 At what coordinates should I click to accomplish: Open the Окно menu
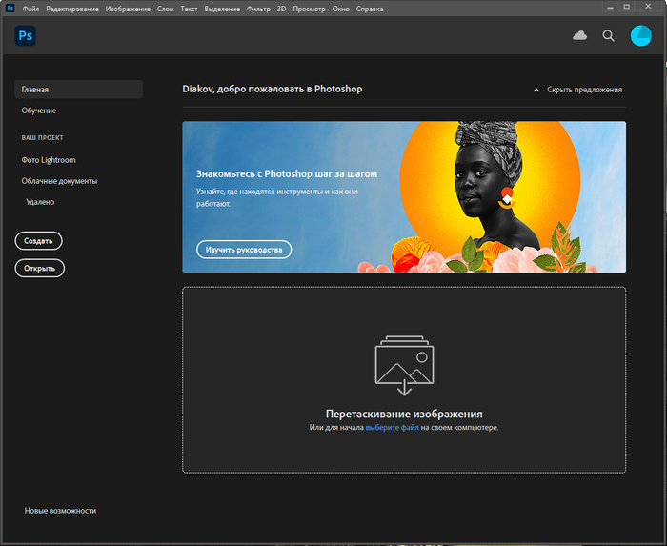(x=341, y=9)
